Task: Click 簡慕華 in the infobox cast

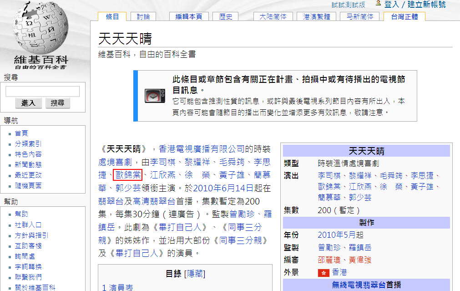Action: pyautogui.click(x=329, y=197)
